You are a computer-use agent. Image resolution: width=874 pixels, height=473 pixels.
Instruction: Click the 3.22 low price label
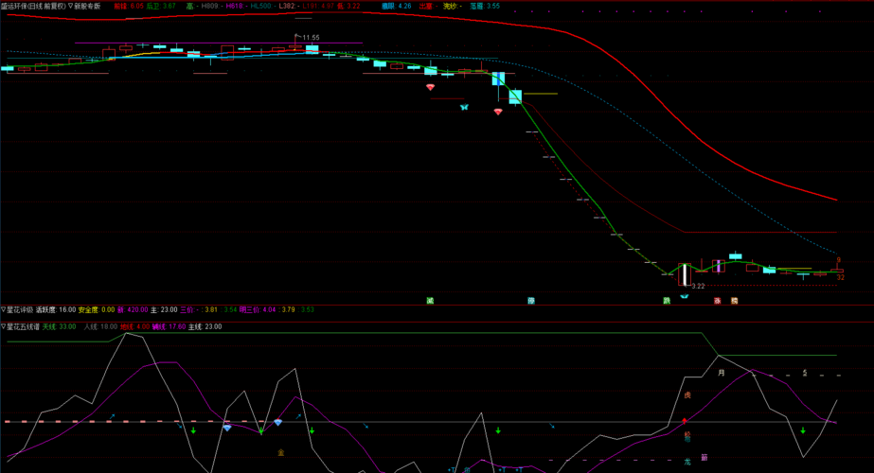coord(698,287)
